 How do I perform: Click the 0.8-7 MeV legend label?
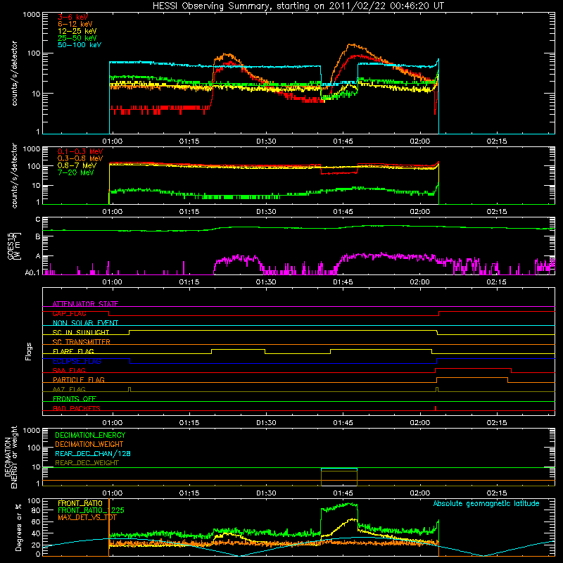tap(77, 165)
